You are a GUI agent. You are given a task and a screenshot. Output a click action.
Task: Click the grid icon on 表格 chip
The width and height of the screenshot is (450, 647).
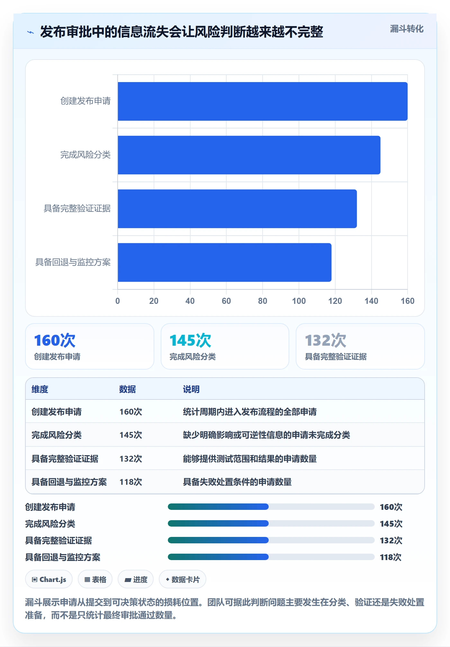(x=87, y=580)
